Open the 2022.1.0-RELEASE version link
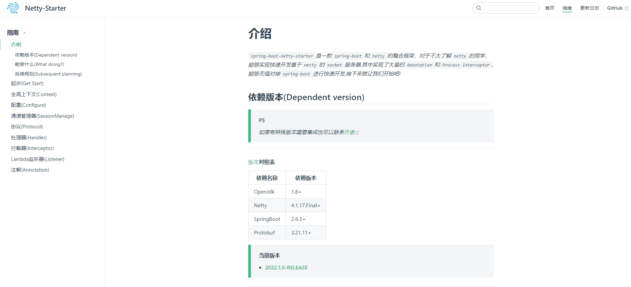 [x=286, y=268]
